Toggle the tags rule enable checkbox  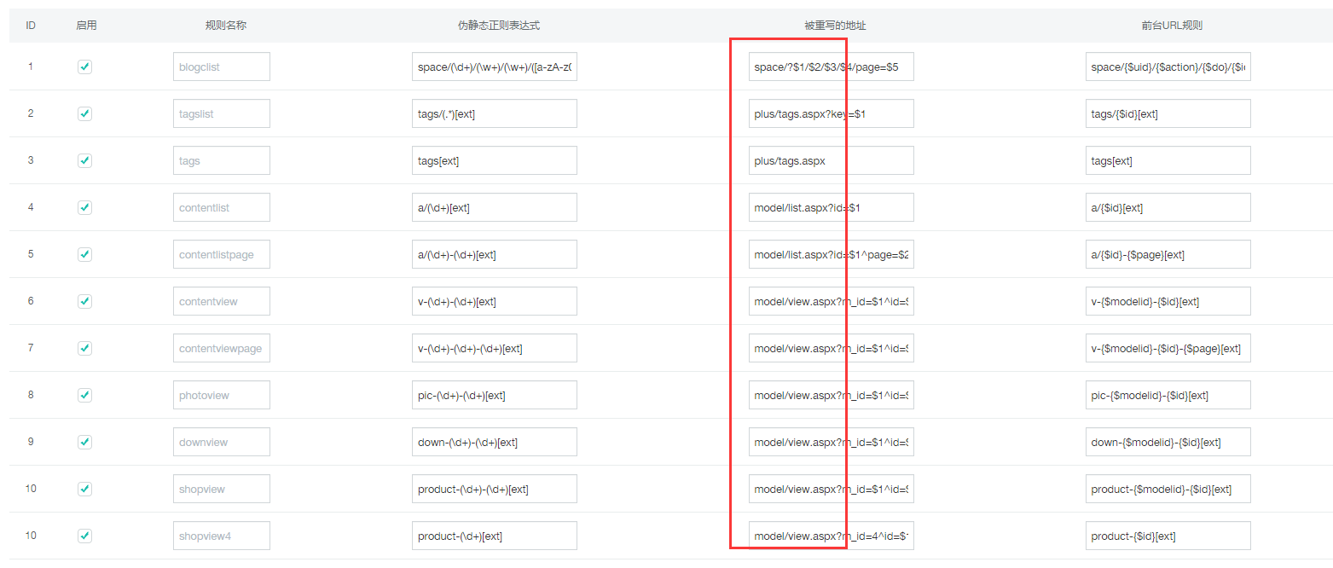pyautogui.click(x=84, y=159)
